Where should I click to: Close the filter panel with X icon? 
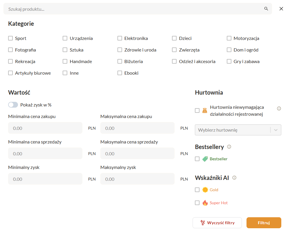pyautogui.click(x=281, y=9)
